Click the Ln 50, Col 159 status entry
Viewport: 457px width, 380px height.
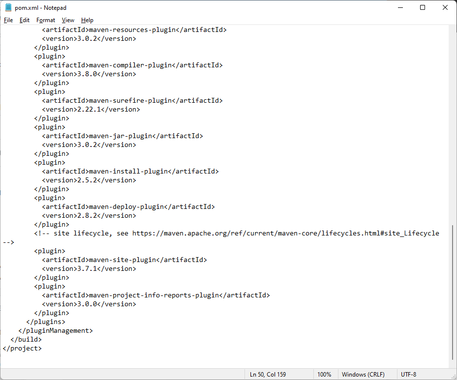(x=268, y=375)
